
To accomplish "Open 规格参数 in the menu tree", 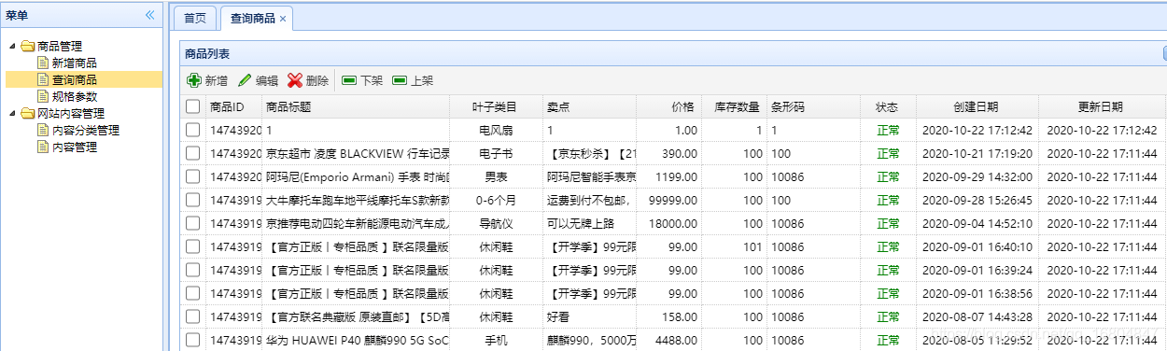I will click(75, 97).
